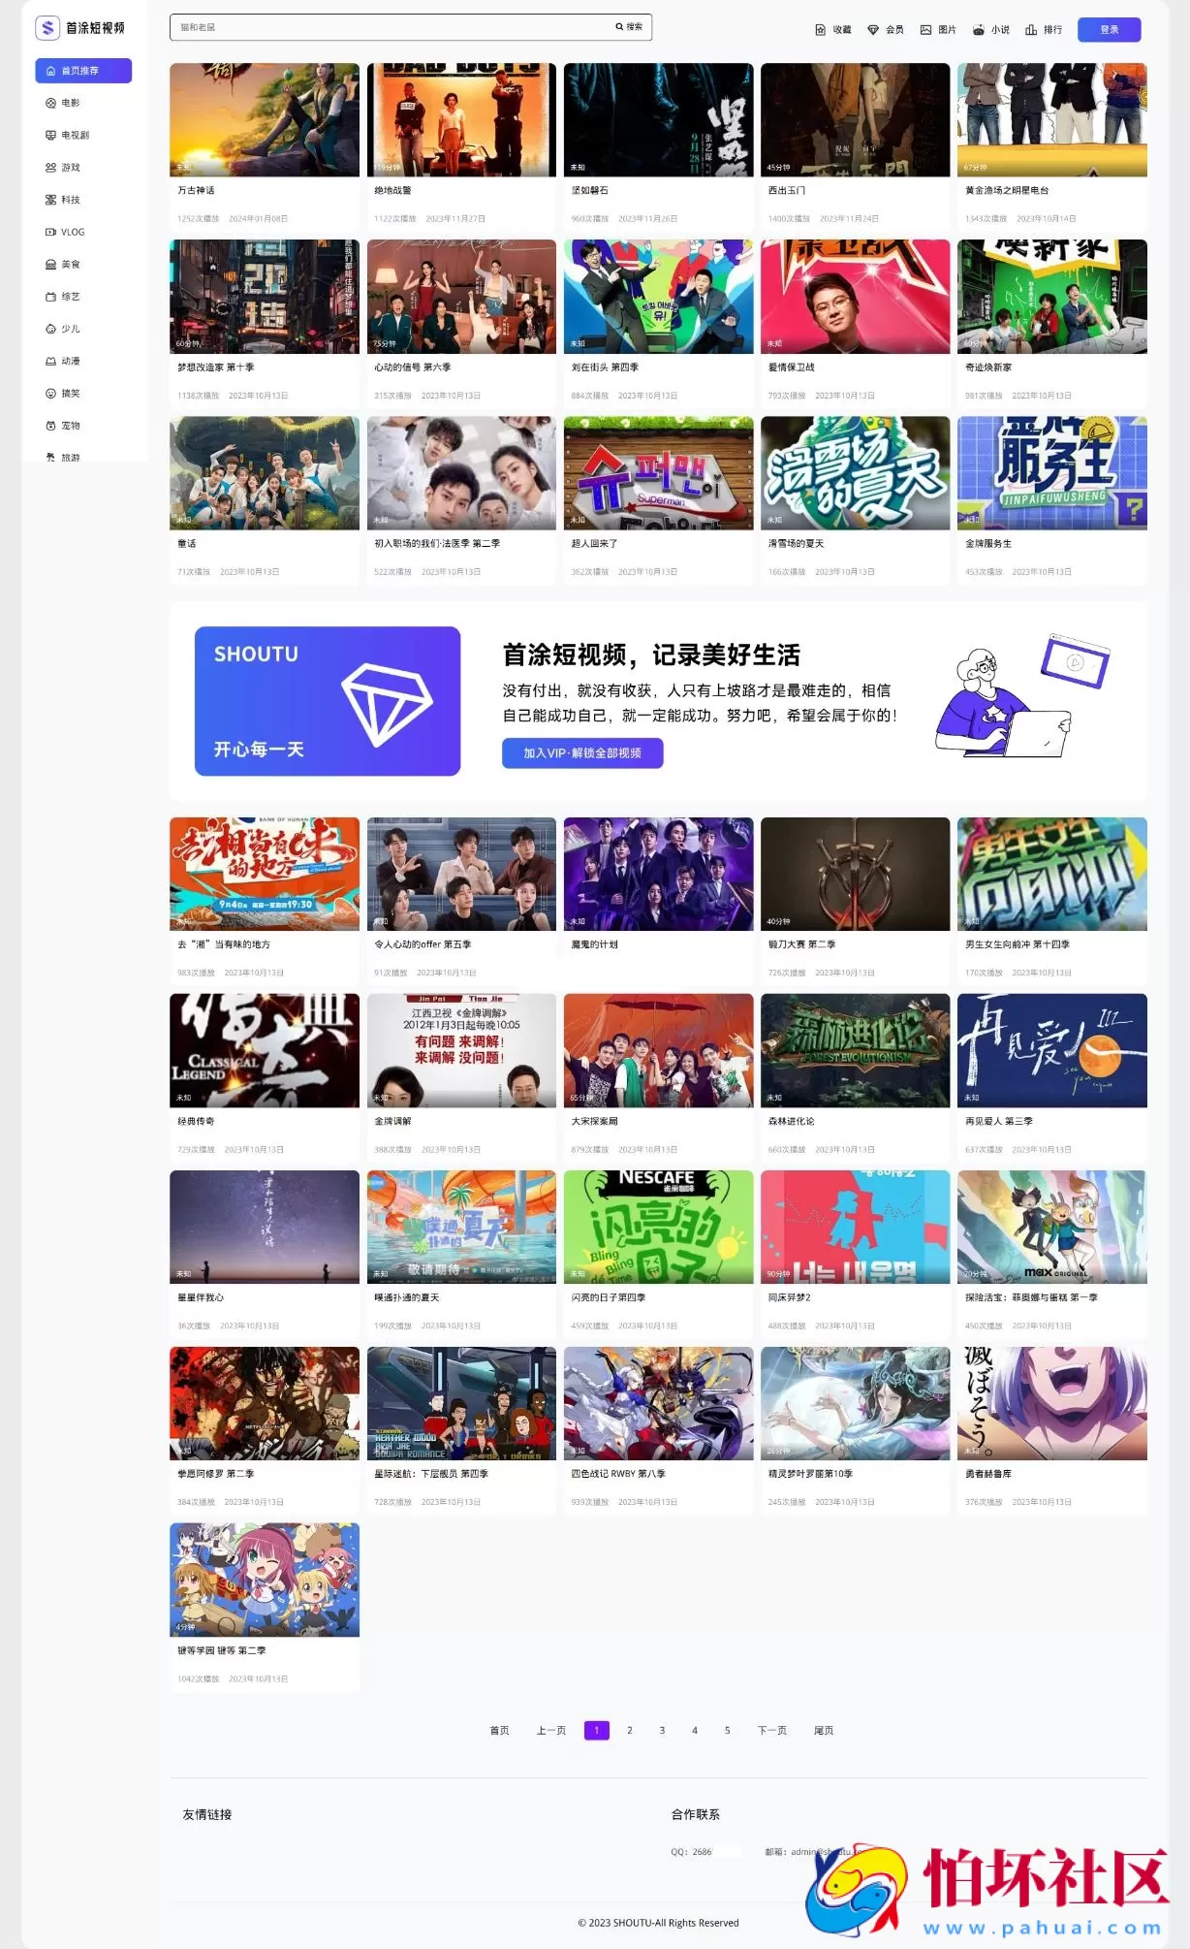Click the 加入VIP·解锁全部视频 button
Image resolution: width=1190 pixels, height=1949 pixels.
pos(581,753)
